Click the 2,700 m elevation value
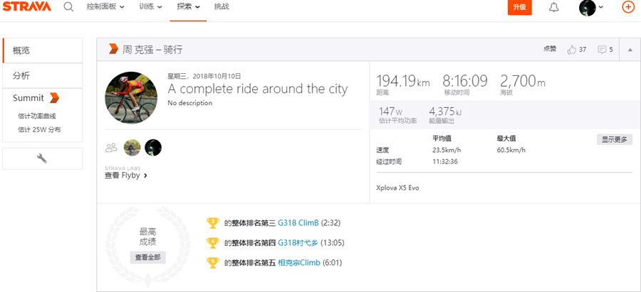The width and height of the screenshot is (641, 292). tap(523, 81)
